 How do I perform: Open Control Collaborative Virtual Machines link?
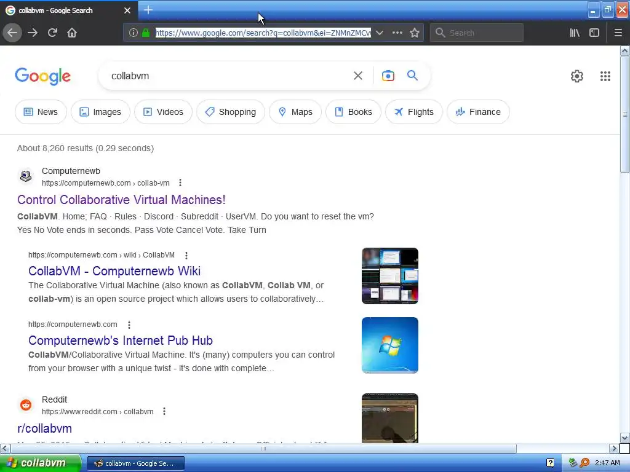(x=121, y=200)
